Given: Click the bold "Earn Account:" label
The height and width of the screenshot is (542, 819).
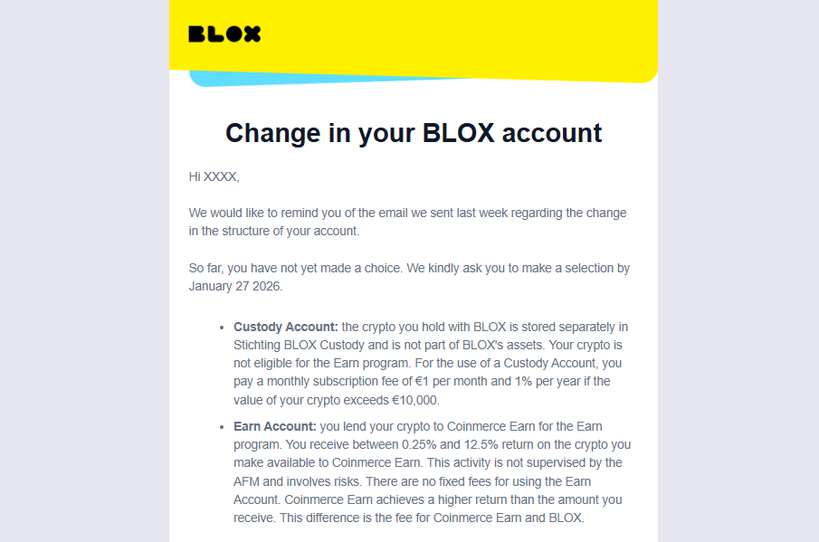Looking at the screenshot, I should (275, 426).
